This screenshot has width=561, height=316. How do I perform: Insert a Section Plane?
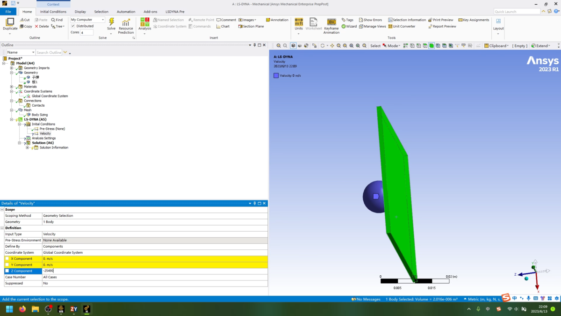(x=251, y=26)
